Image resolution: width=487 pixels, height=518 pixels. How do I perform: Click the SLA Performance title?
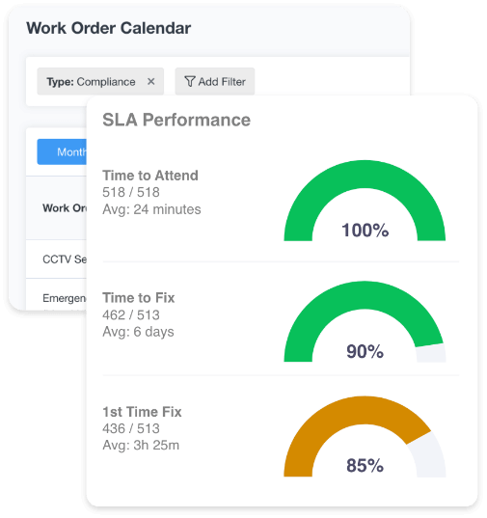(176, 120)
